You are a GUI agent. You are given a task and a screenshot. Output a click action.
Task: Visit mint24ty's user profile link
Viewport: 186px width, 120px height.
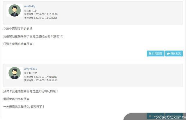point(30,6)
